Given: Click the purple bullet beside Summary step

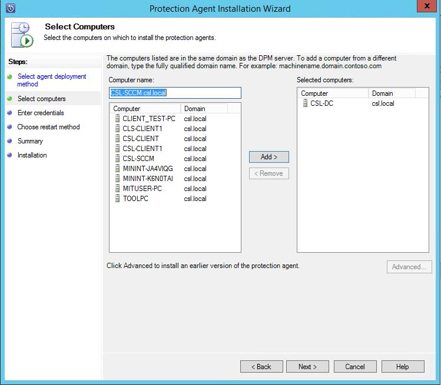Looking at the screenshot, I should [9, 141].
